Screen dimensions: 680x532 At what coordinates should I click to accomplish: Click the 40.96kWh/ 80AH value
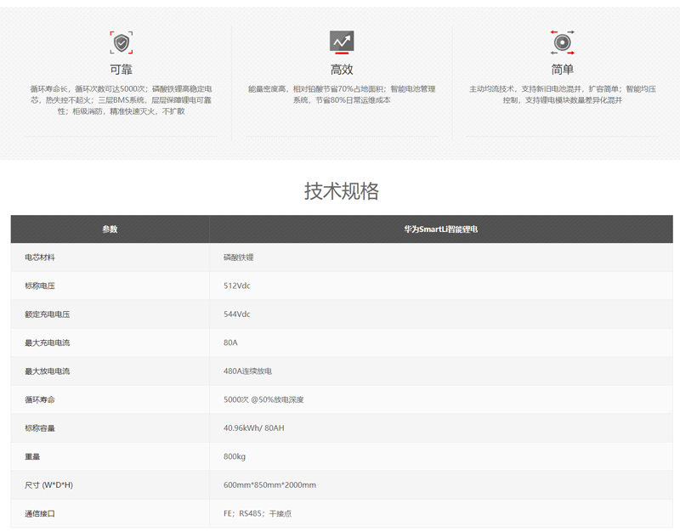[x=254, y=428]
